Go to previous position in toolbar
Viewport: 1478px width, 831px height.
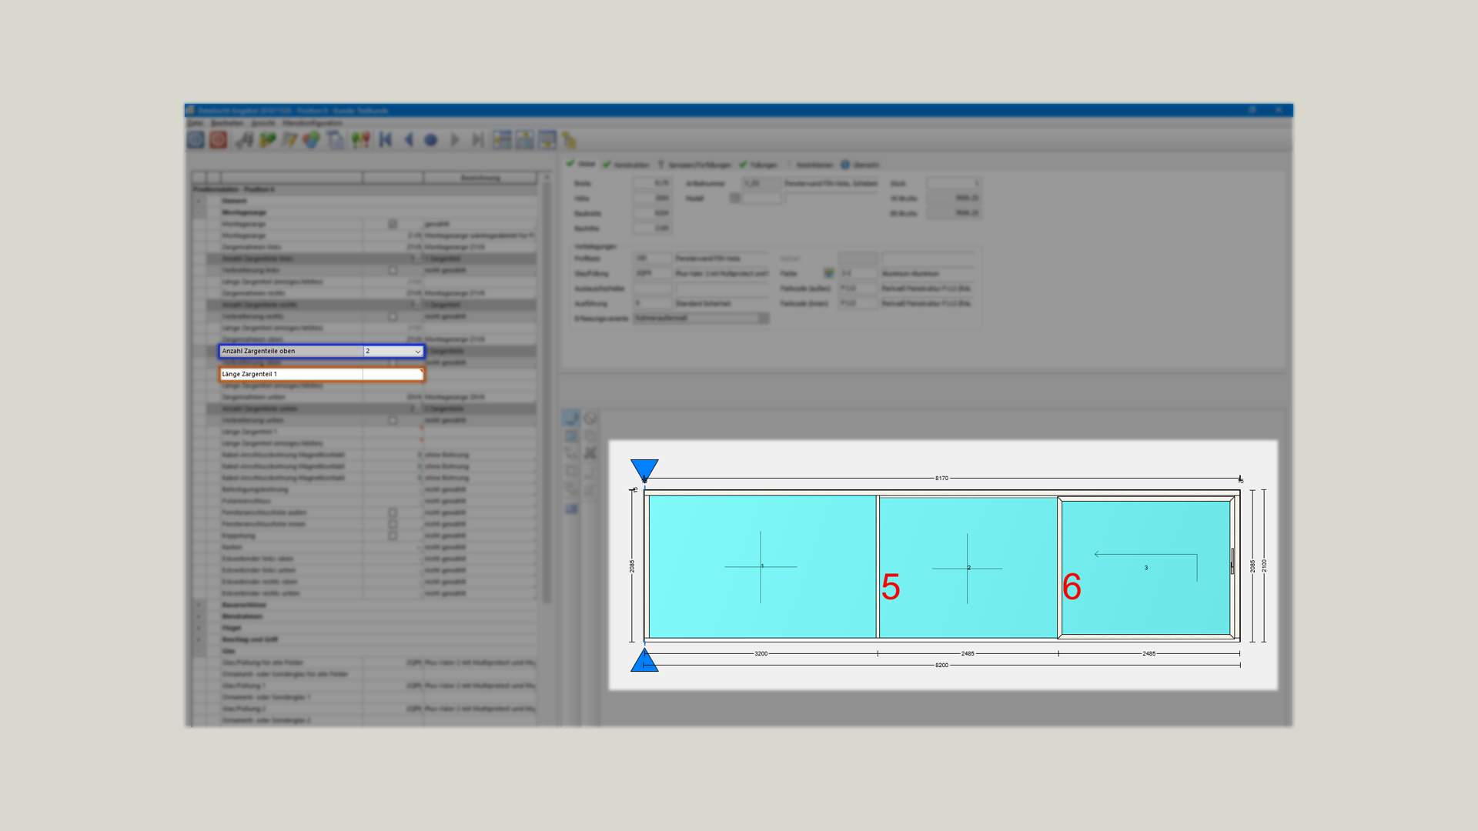click(x=409, y=140)
